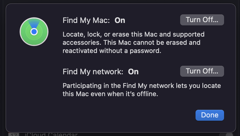240x136 pixels.
Task: Click the "Participating in the Find My network" text
Action: (x=115, y=86)
